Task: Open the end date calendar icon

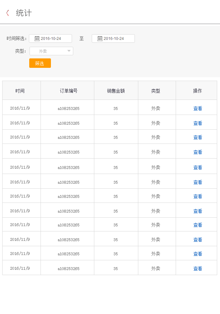Action: [x=100, y=39]
